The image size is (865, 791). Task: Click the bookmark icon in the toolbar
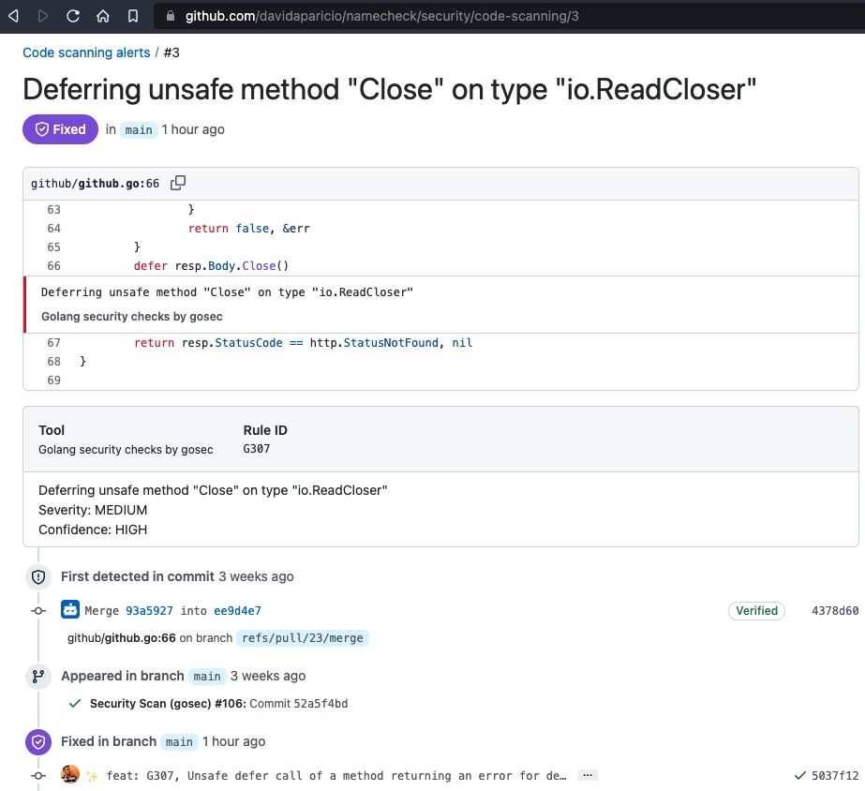[130, 15]
